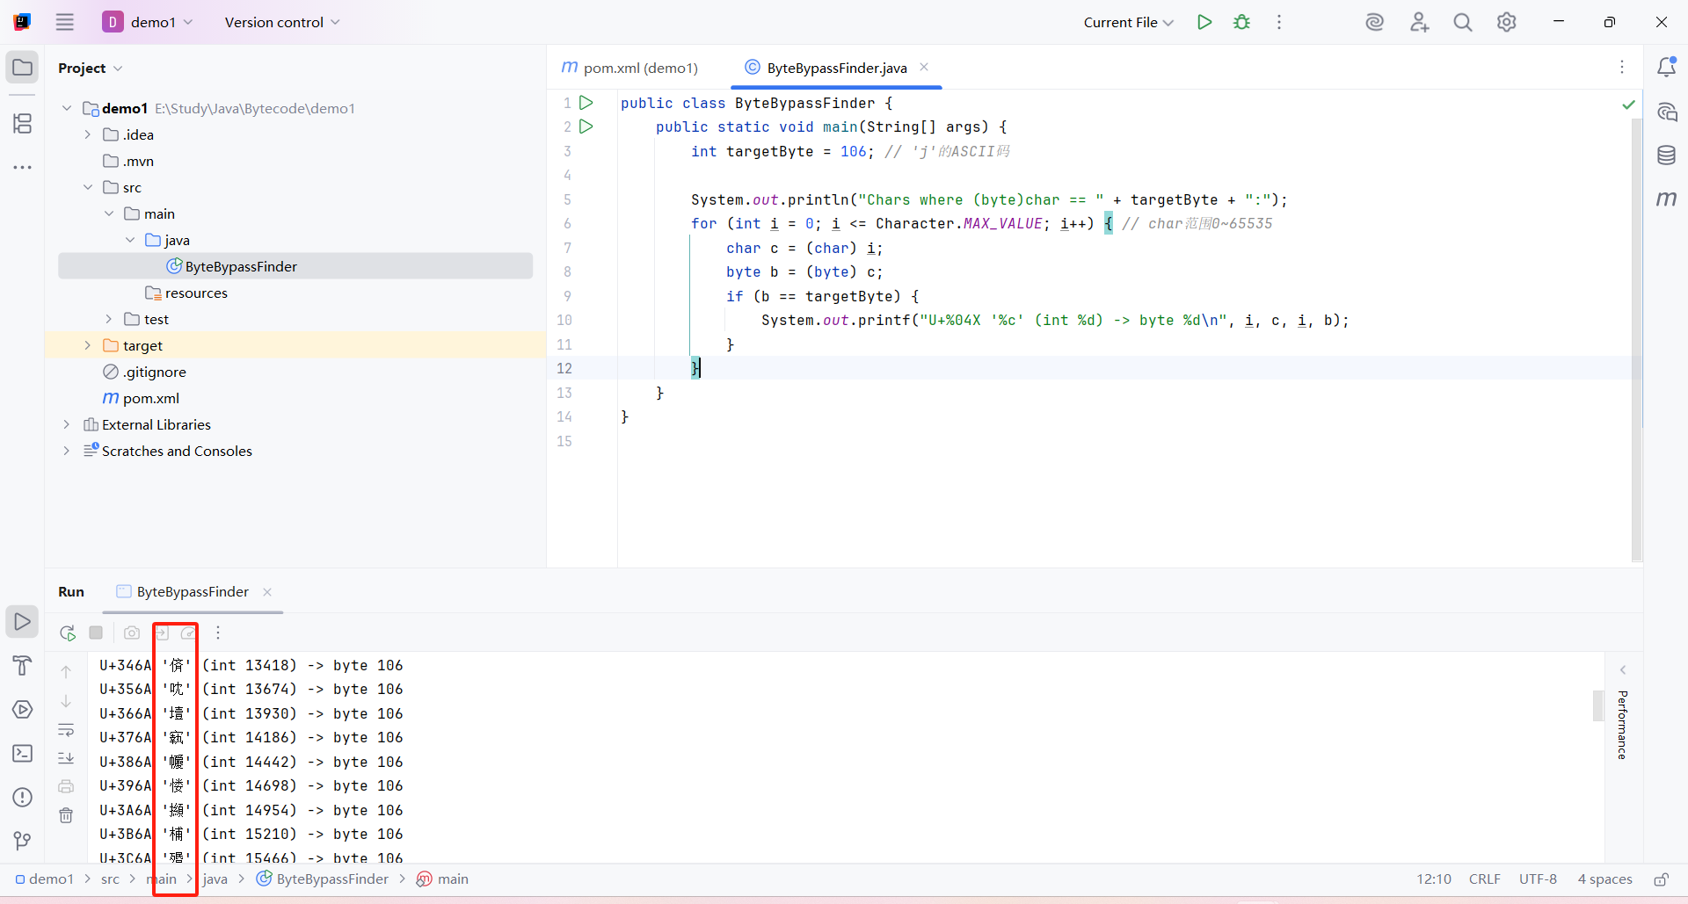The image size is (1688, 904).
Task: Open the Current File run configuration dropdown
Action: (1128, 22)
